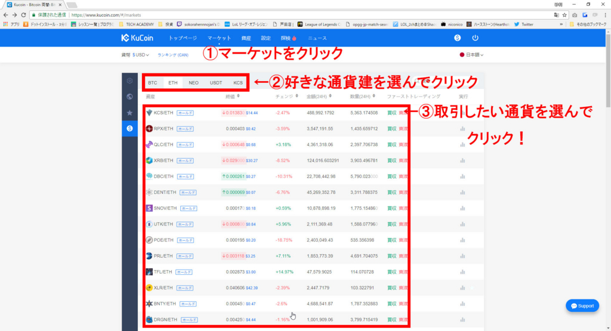Image resolution: width=611 pixels, height=331 pixels.
Task: Select the KCS market tab
Action: point(237,82)
